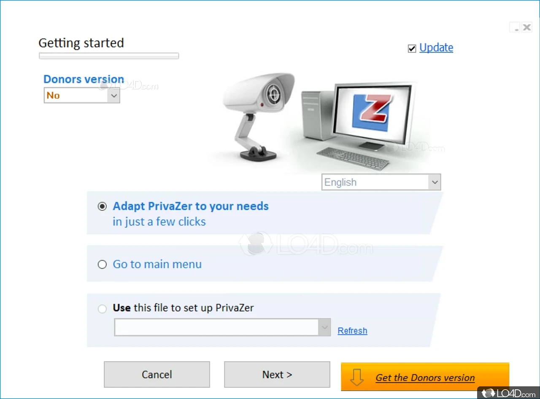The width and height of the screenshot is (540, 399).
Task: Click the minimize window icon
Action: (x=515, y=27)
